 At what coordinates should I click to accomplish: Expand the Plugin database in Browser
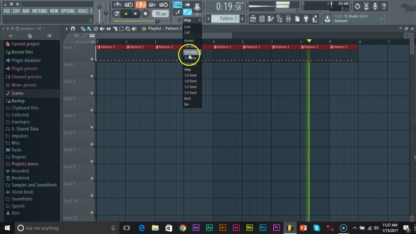coord(26,60)
